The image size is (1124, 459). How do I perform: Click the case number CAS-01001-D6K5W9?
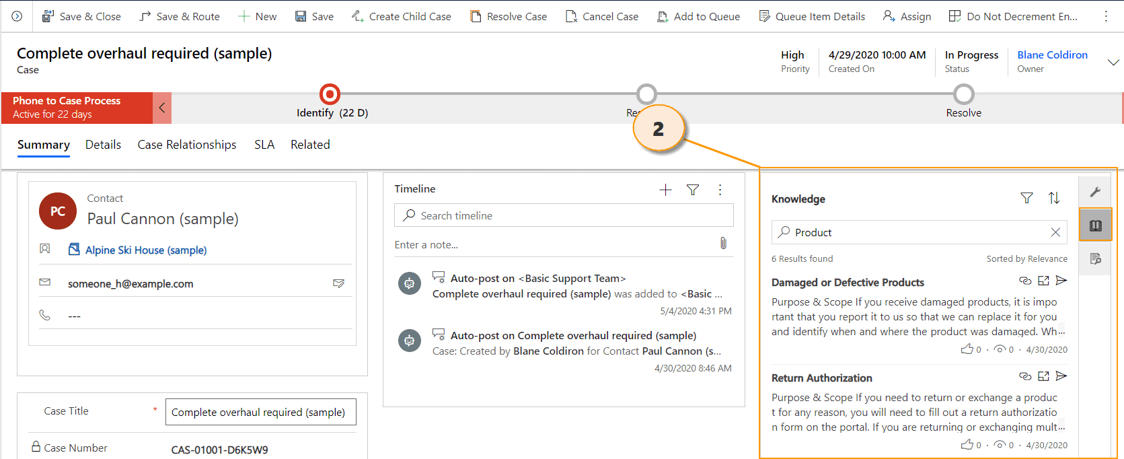point(219,450)
